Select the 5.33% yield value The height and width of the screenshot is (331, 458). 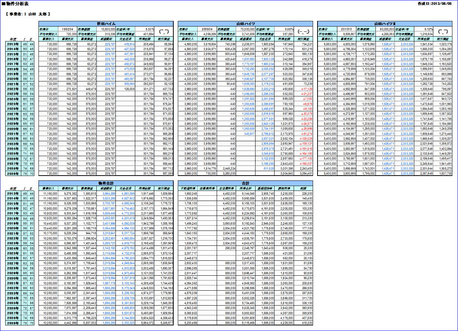pos(145,29)
